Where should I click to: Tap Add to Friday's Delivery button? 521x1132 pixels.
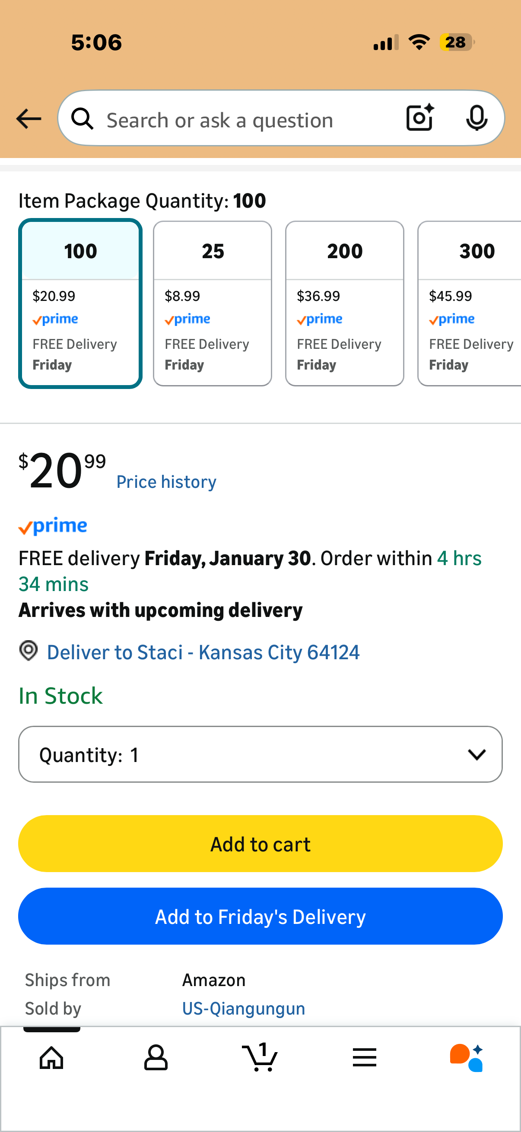pos(260,916)
